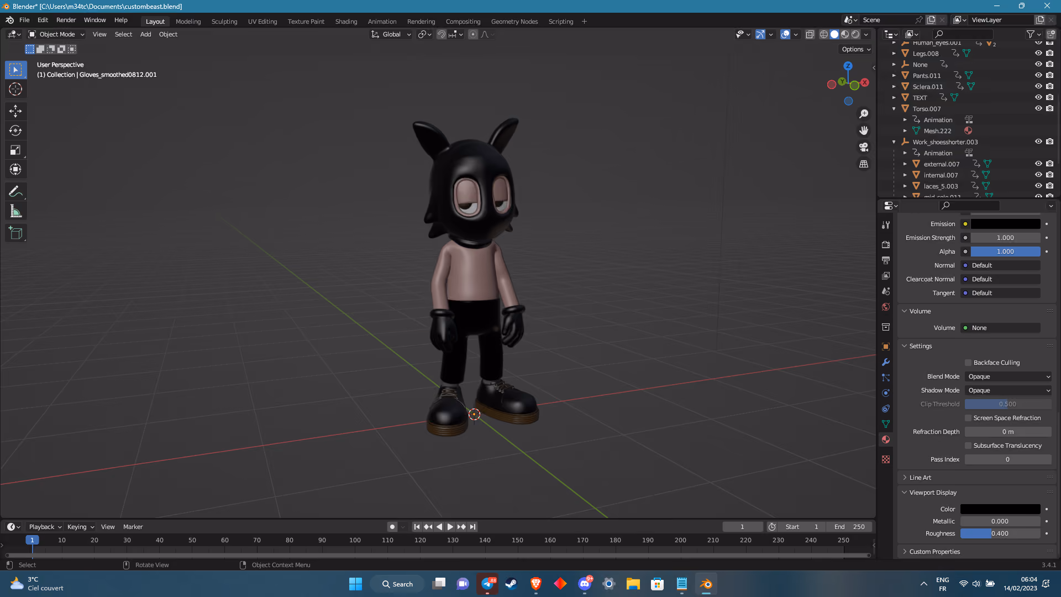
Task: Switch to rendered viewport shading
Action: pos(855,34)
